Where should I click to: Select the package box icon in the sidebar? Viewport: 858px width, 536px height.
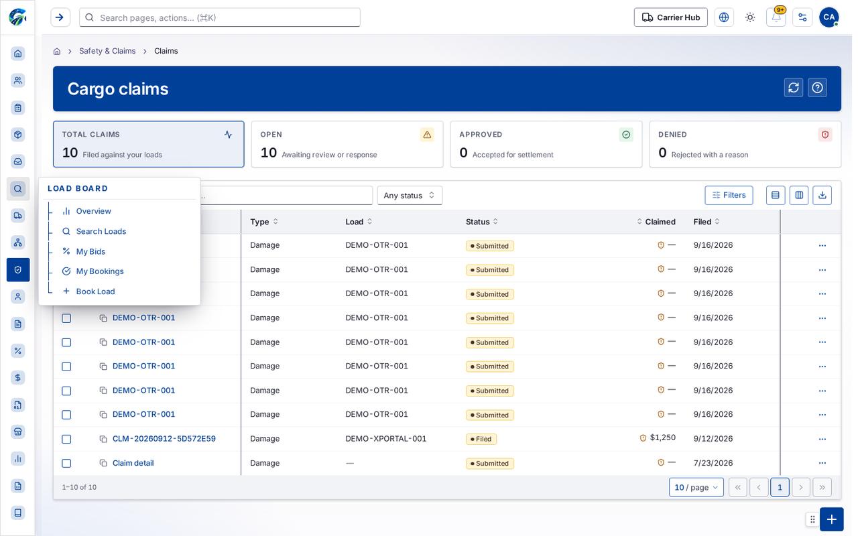18,135
